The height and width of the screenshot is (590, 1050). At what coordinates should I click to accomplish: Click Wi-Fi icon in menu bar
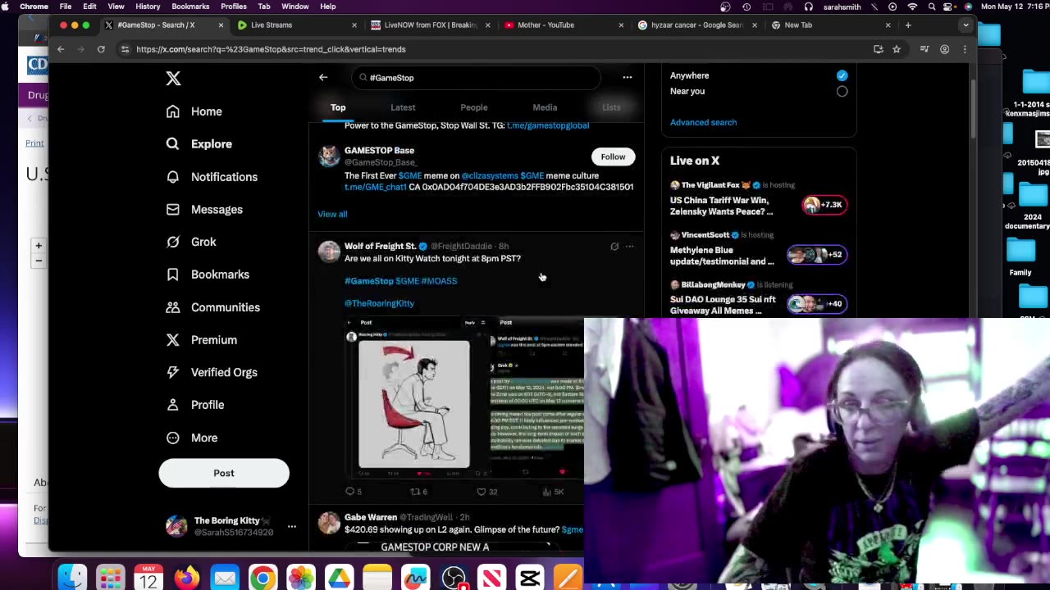point(912,7)
